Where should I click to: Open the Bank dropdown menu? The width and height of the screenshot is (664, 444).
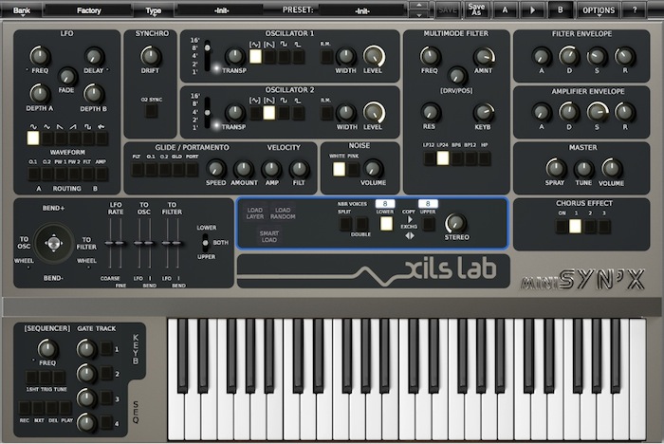(22, 10)
